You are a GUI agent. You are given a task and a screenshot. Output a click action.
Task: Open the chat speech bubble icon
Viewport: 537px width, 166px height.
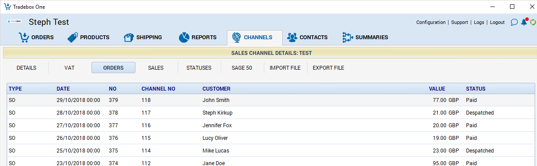(514, 22)
